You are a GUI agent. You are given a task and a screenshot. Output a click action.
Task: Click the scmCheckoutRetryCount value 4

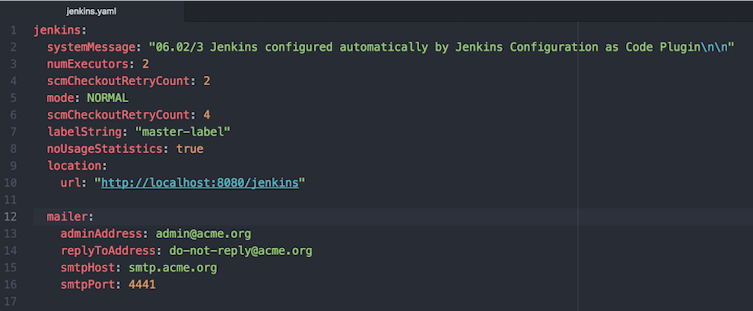click(x=207, y=115)
